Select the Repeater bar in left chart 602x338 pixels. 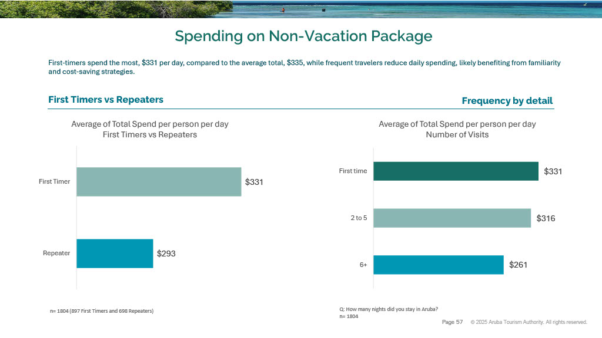(115, 253)
